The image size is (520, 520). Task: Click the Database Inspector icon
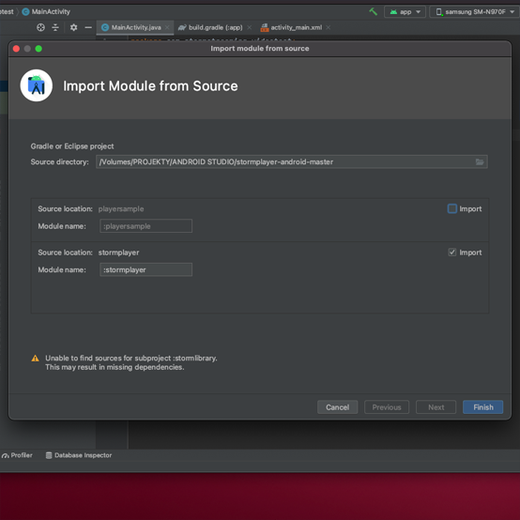[49, 455]
